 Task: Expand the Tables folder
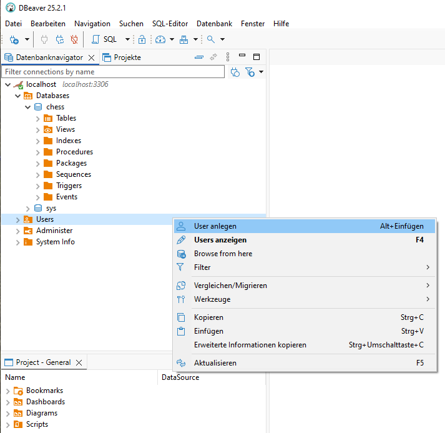38,118
